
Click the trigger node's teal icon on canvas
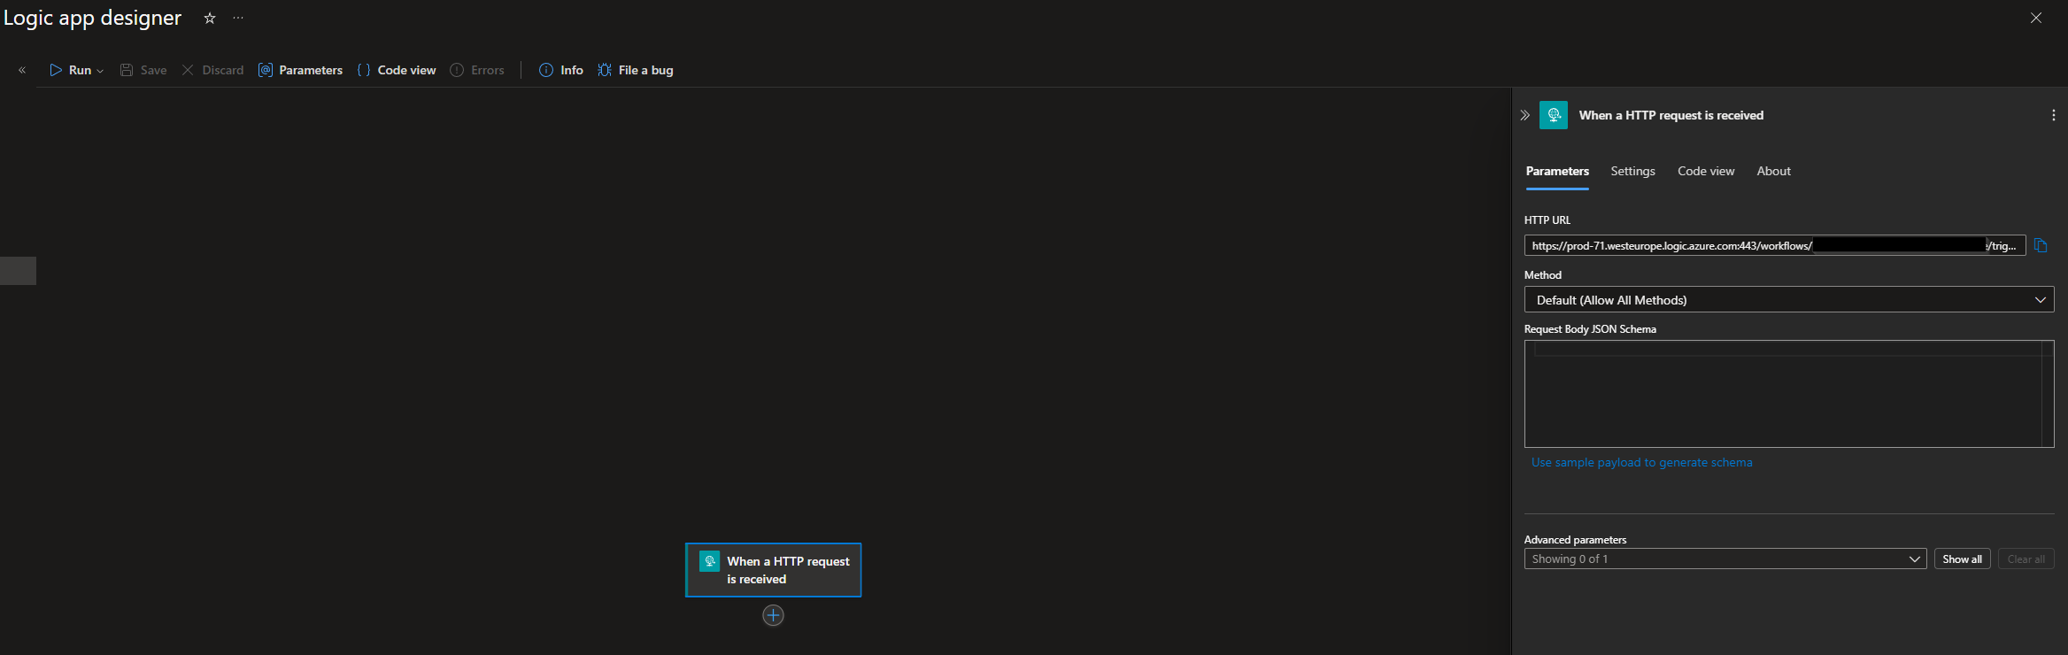click(709, 561)
